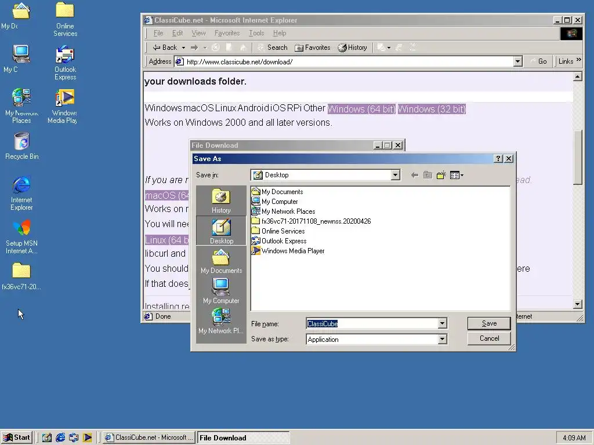Select My Network Places in file list
Screen dimensions: 594x445
283,211
